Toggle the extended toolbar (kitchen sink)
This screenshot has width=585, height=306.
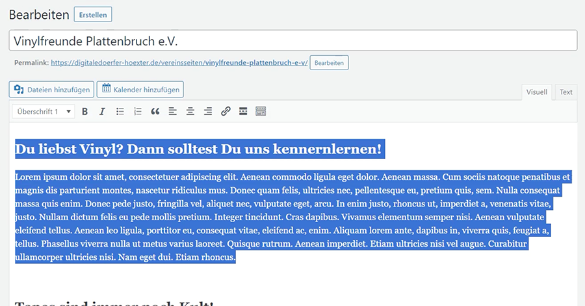[261, 112]
